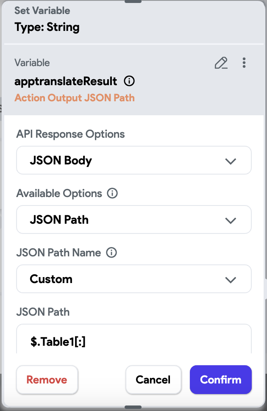This screenshot has width=267, height=411.
Task: Click the chevron arrow in Custom selector
Action: (231, 280)
